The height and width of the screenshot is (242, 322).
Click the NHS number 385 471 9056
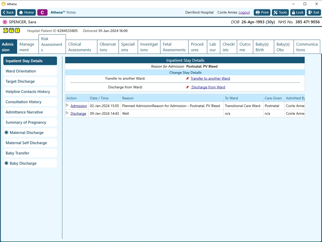coord(307,22)
